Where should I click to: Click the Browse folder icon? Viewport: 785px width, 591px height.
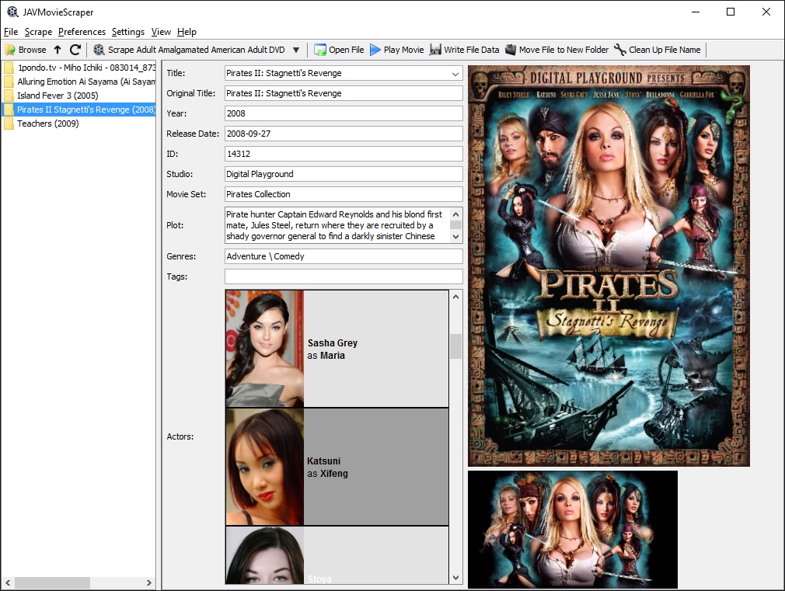tap(10, 50)
